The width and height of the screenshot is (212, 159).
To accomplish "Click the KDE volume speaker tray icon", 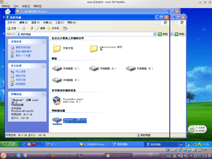I will [x=180, y=156].
